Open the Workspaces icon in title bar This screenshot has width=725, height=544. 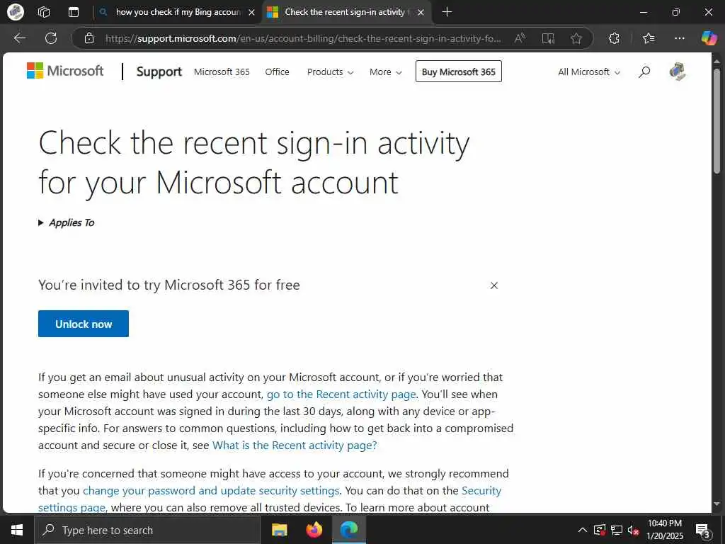point(44,12)
